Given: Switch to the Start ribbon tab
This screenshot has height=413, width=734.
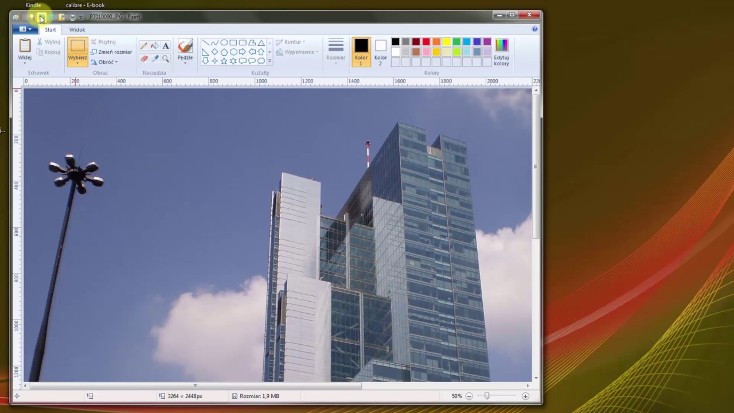Looking at the screenshot, I should point(50,30).
